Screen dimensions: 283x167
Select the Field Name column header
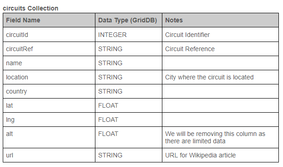23,20
